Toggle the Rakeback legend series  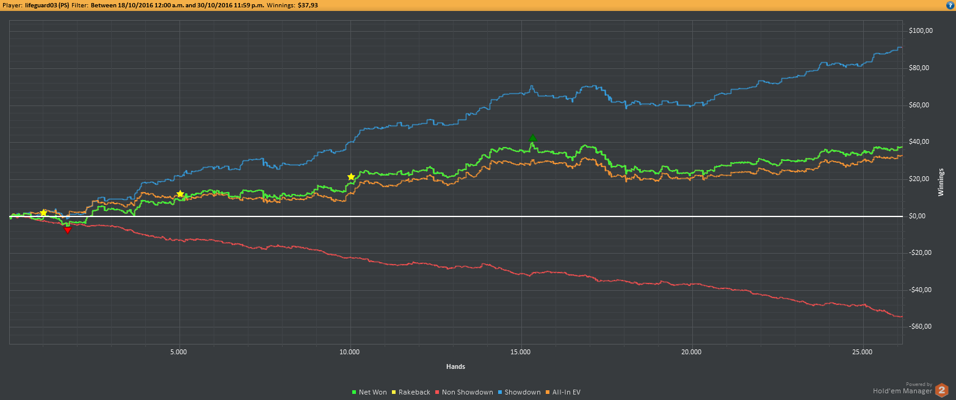pos(411,392)
